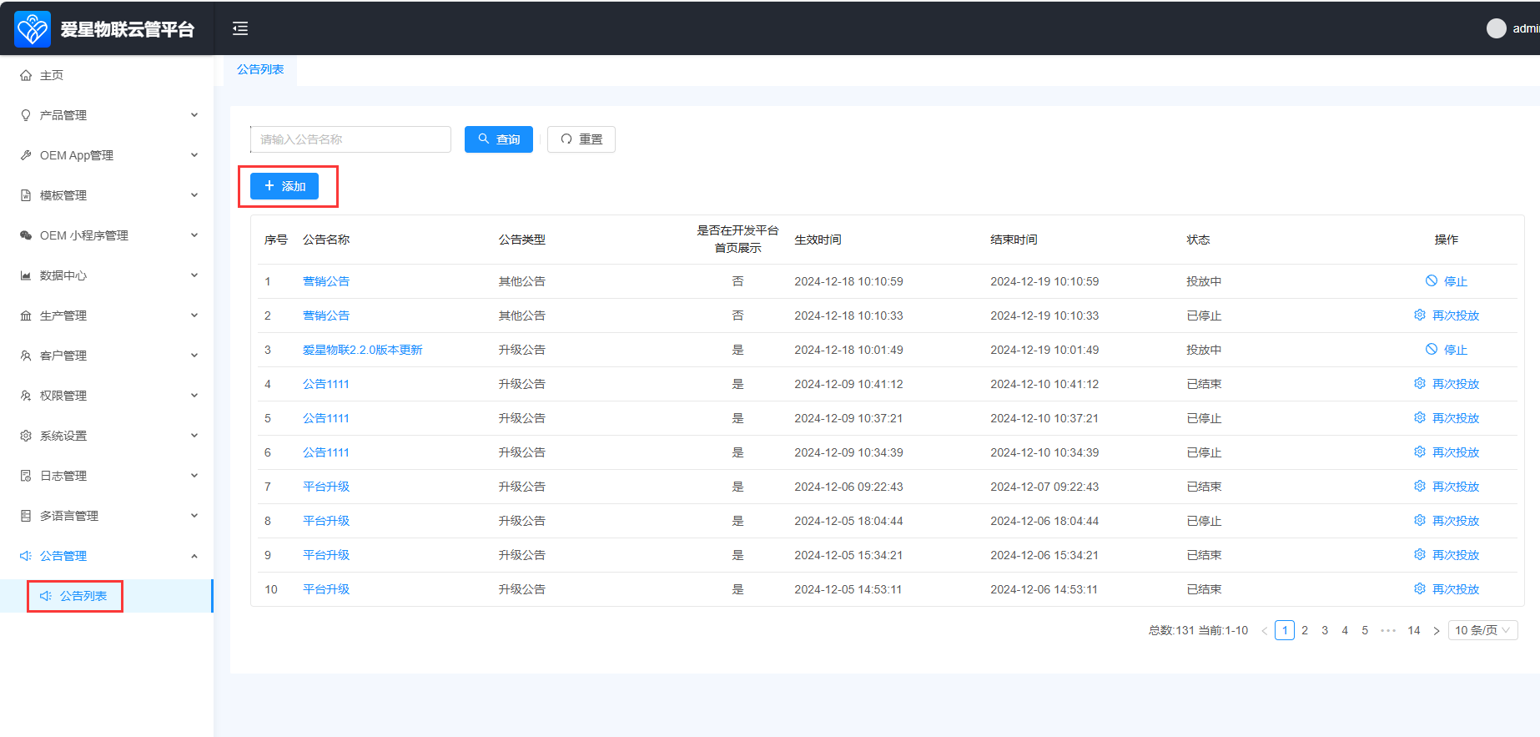Click the 请输入公告名称 search input

click(350, 139)
